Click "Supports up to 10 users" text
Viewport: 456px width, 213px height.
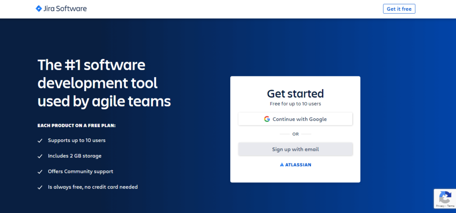pos(77,140)
